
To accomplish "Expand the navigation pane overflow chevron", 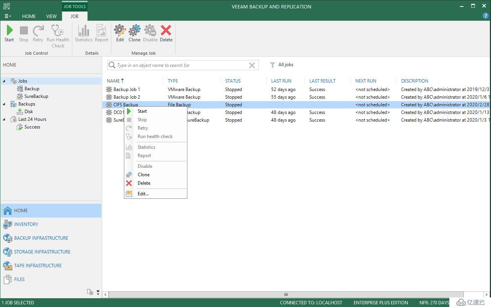I will (98, 292).
